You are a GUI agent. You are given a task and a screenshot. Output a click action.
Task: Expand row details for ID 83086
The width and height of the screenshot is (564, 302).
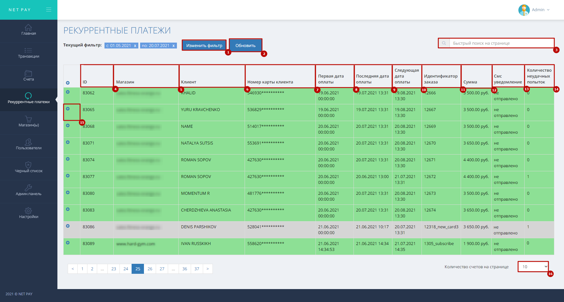[x=68, y=226]
